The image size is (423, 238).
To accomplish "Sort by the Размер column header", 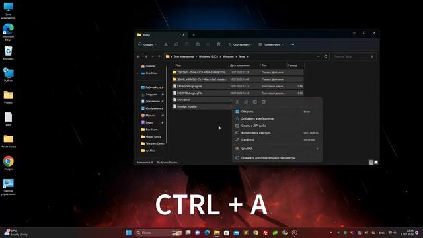I will tap(293, 65).
